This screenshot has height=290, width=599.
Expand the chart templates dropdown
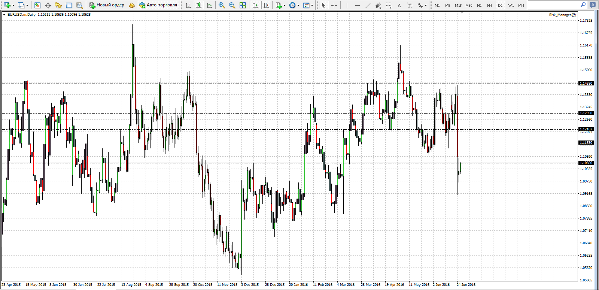click(x=312, y=5)
